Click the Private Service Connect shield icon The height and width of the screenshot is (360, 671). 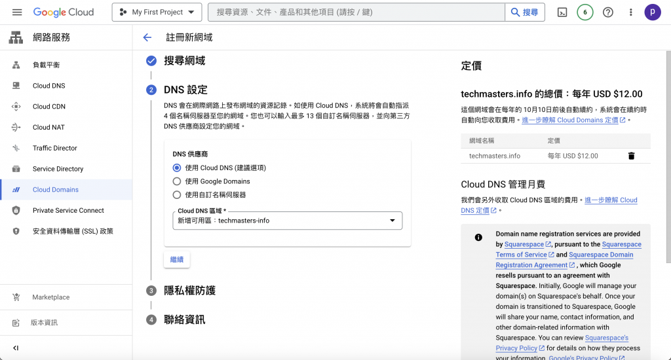click(x=16, y=210)
